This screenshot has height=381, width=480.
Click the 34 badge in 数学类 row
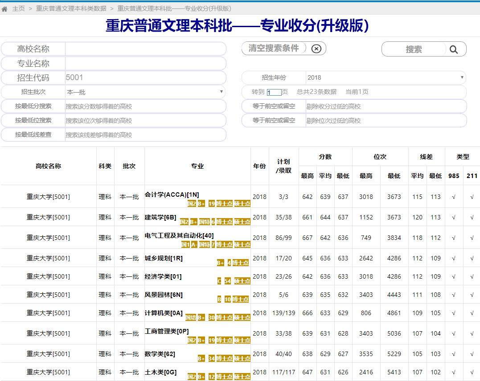tap(212, 359)
